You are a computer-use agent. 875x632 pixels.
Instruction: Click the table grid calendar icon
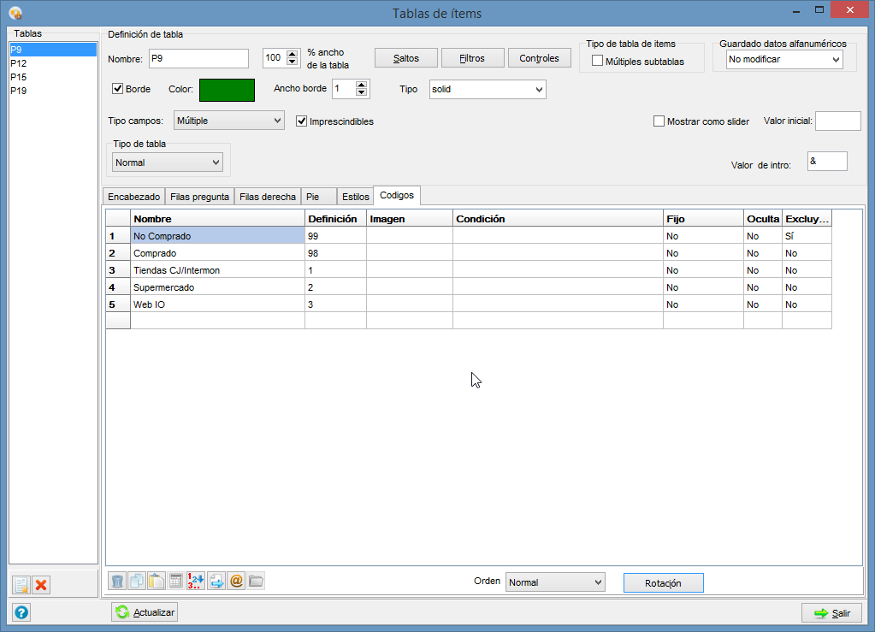(176, 581)
